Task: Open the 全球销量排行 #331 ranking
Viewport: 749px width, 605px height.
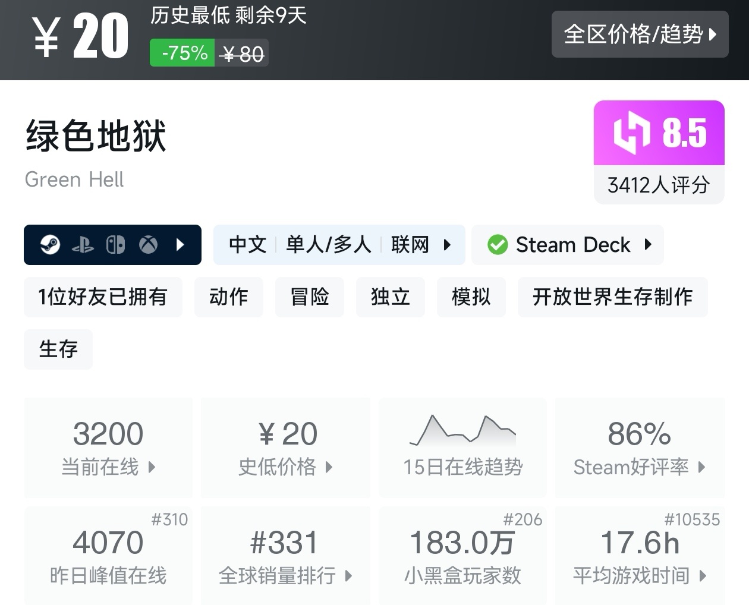Action: tap(286, 556)
